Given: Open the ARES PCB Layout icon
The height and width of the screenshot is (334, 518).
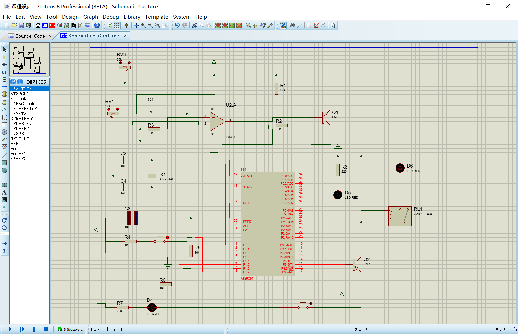Looking at the screenshot, I should tap(52, 25).
